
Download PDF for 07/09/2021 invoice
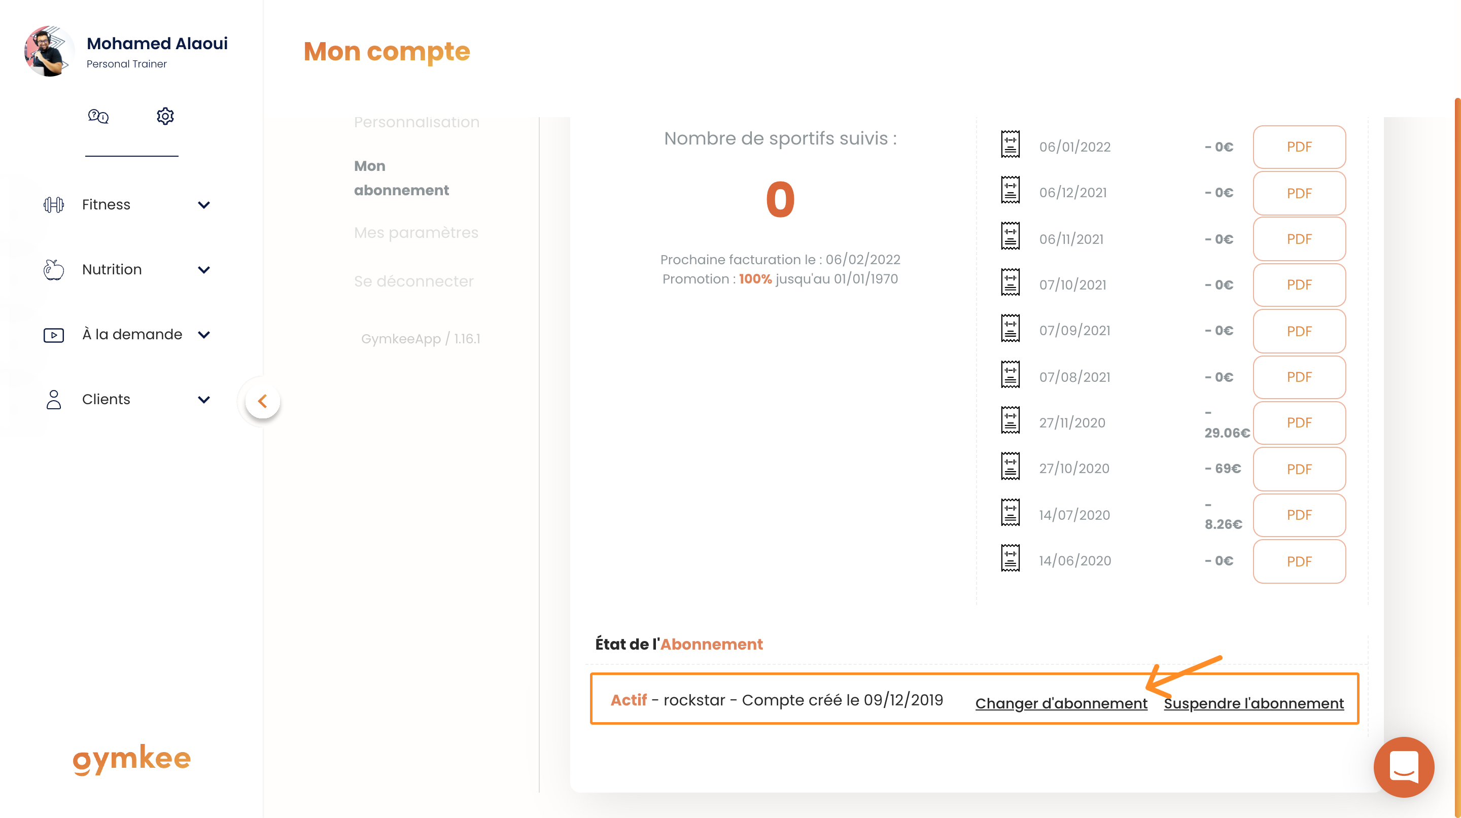[x=1299, y=331]
